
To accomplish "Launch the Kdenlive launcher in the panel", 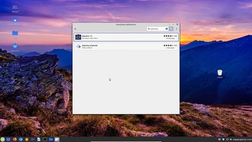I will [33, 139].
